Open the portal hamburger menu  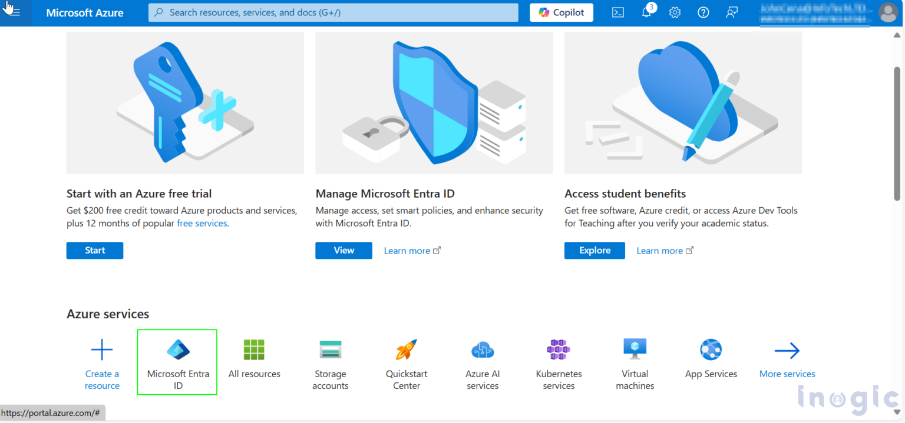14,12
